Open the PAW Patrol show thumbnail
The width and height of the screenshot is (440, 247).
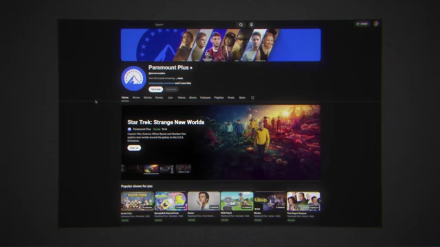[x=236, y=201]
